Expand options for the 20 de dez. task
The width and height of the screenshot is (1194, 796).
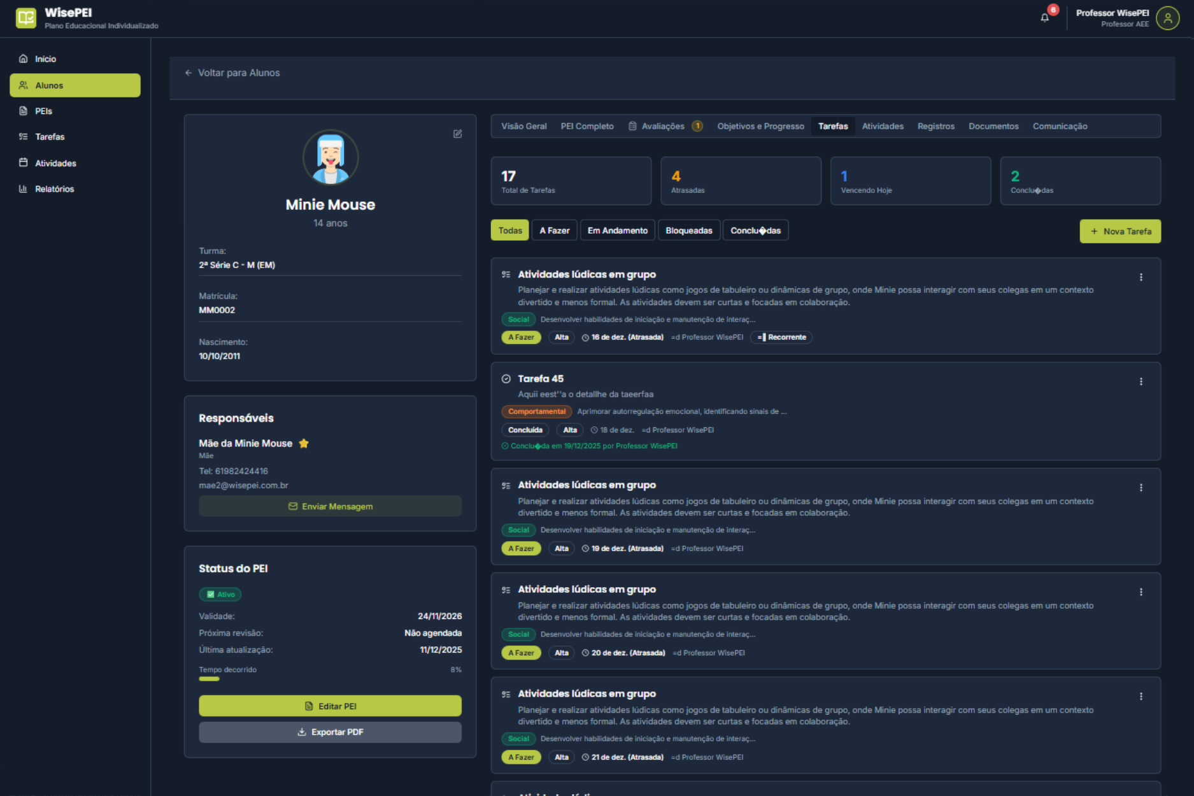tap(1141, 592)
